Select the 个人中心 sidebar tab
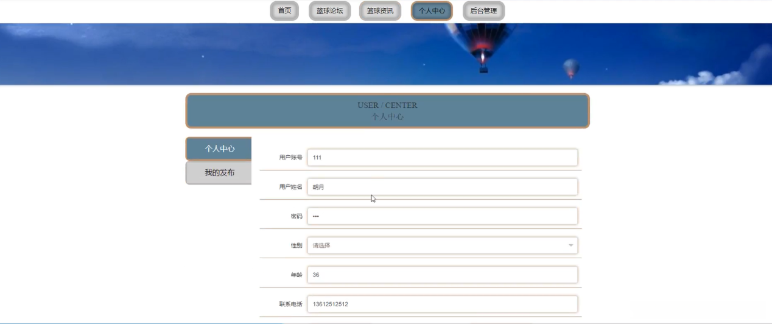This screenshot has width=772, height=324. (219, 149)
